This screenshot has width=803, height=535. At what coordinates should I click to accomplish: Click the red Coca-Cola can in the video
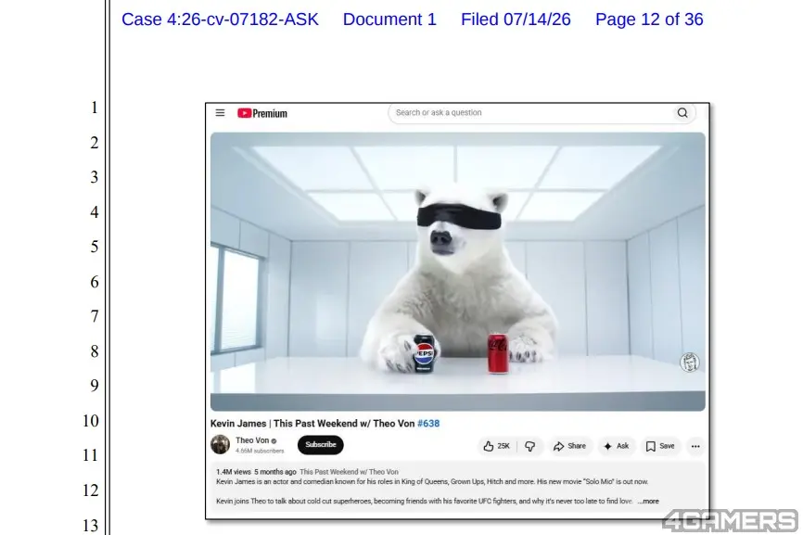click(497, 353)
